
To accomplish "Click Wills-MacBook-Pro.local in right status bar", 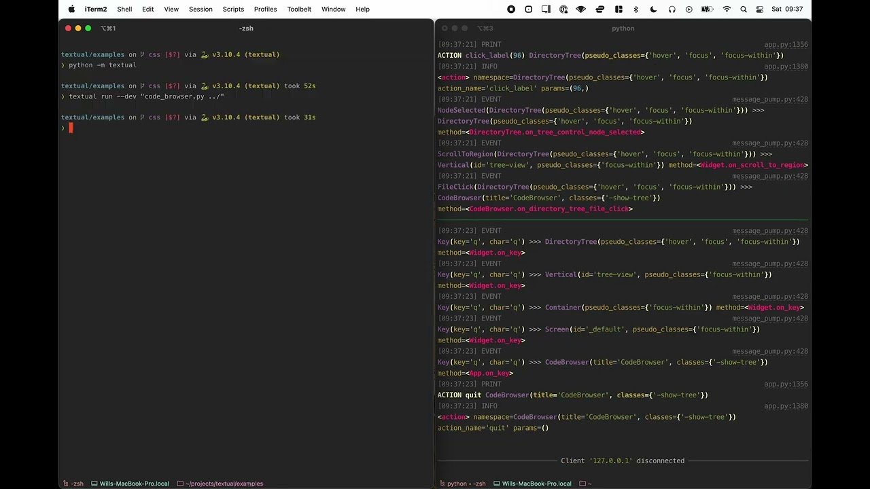I will (x=537, y=484).
